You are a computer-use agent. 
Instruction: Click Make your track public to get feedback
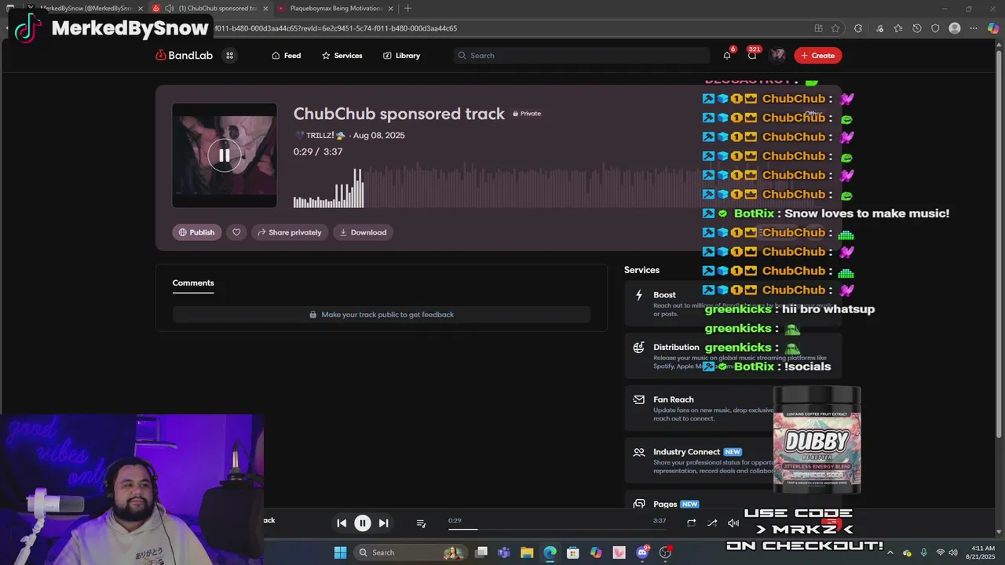click(382, 315)
